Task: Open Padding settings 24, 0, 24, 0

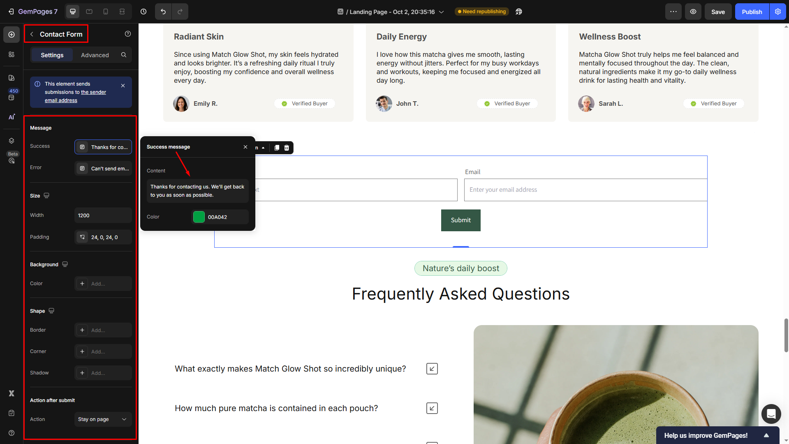Action: point(103,237)
